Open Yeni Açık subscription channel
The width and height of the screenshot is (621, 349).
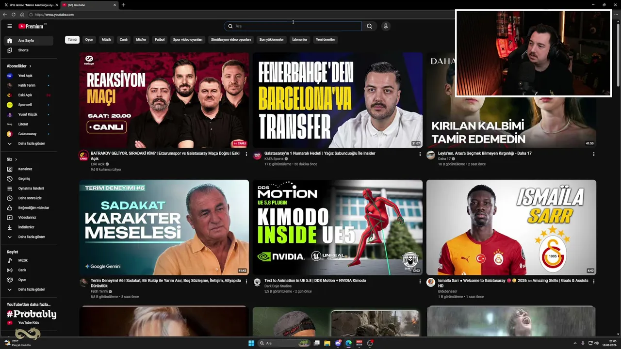[29, 76]
